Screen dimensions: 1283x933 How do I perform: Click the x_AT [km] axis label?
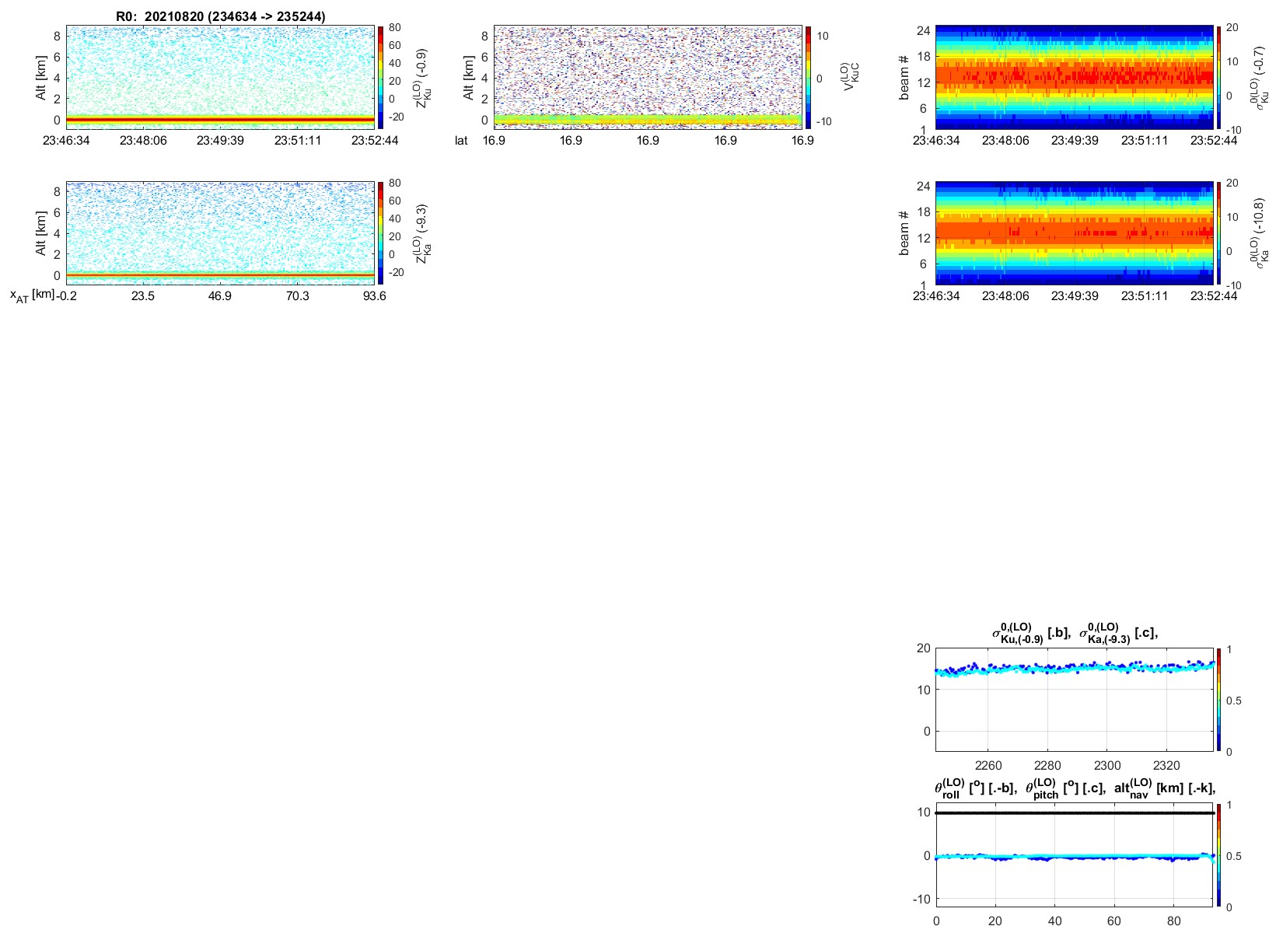tap(32, 295)
